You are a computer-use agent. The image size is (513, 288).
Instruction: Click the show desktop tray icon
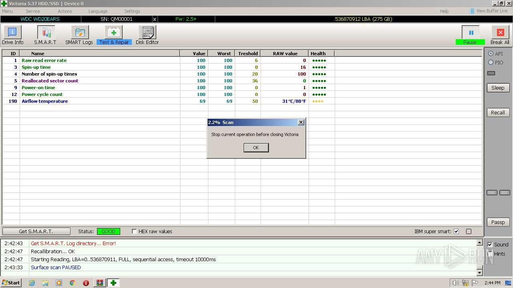click(508, 283)
